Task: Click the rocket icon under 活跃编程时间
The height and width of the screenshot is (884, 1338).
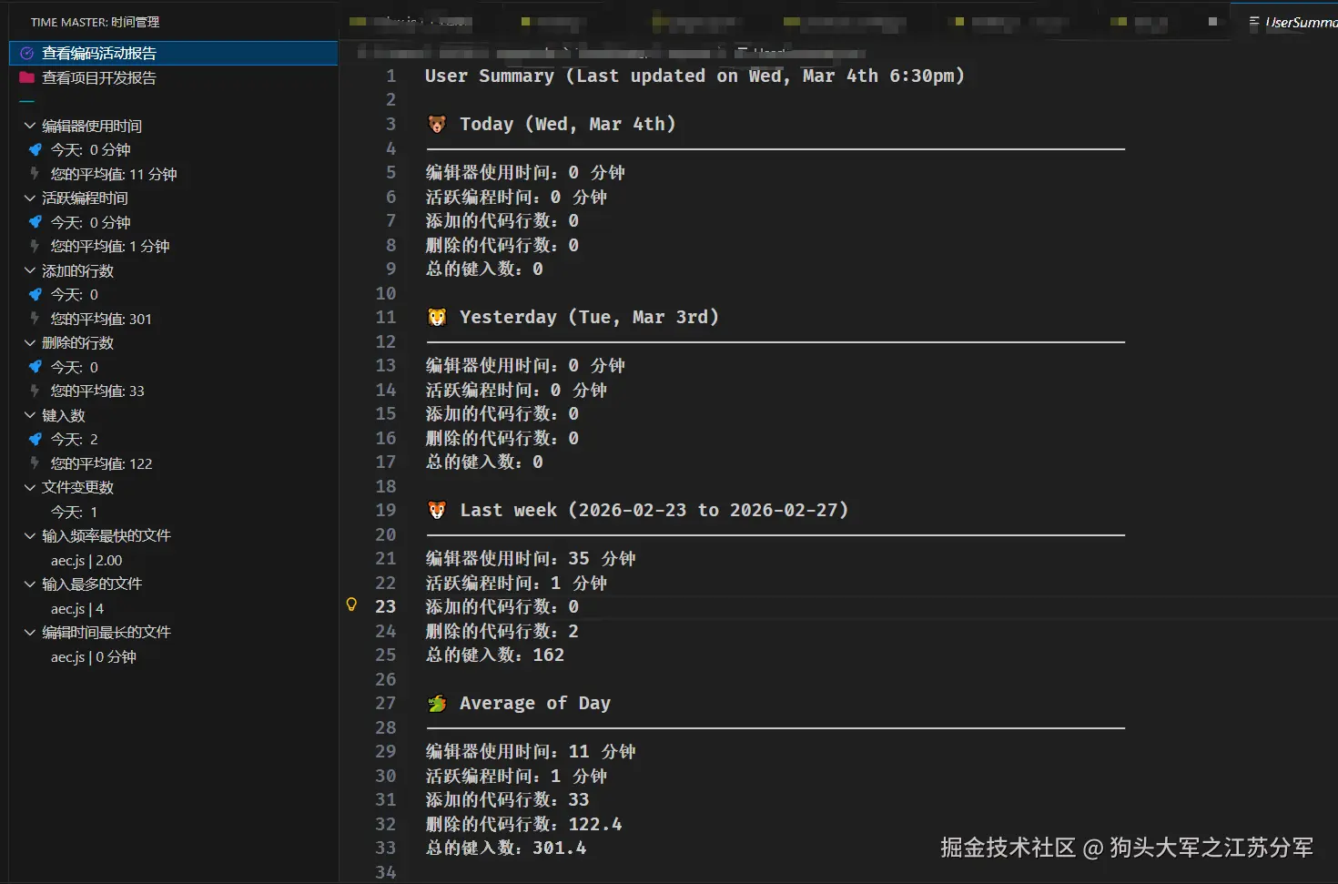Action: pos(35,222)
